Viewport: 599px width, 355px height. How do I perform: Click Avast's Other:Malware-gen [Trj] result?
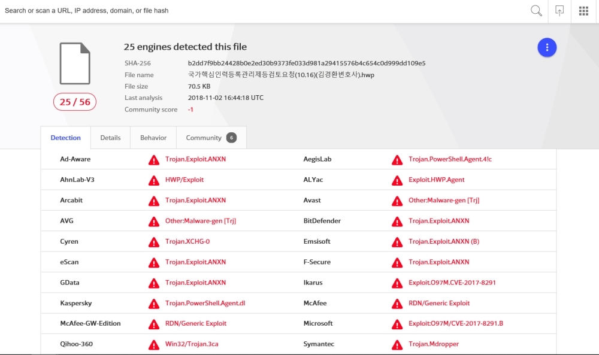pyautogui.click(x=444, y=201)
